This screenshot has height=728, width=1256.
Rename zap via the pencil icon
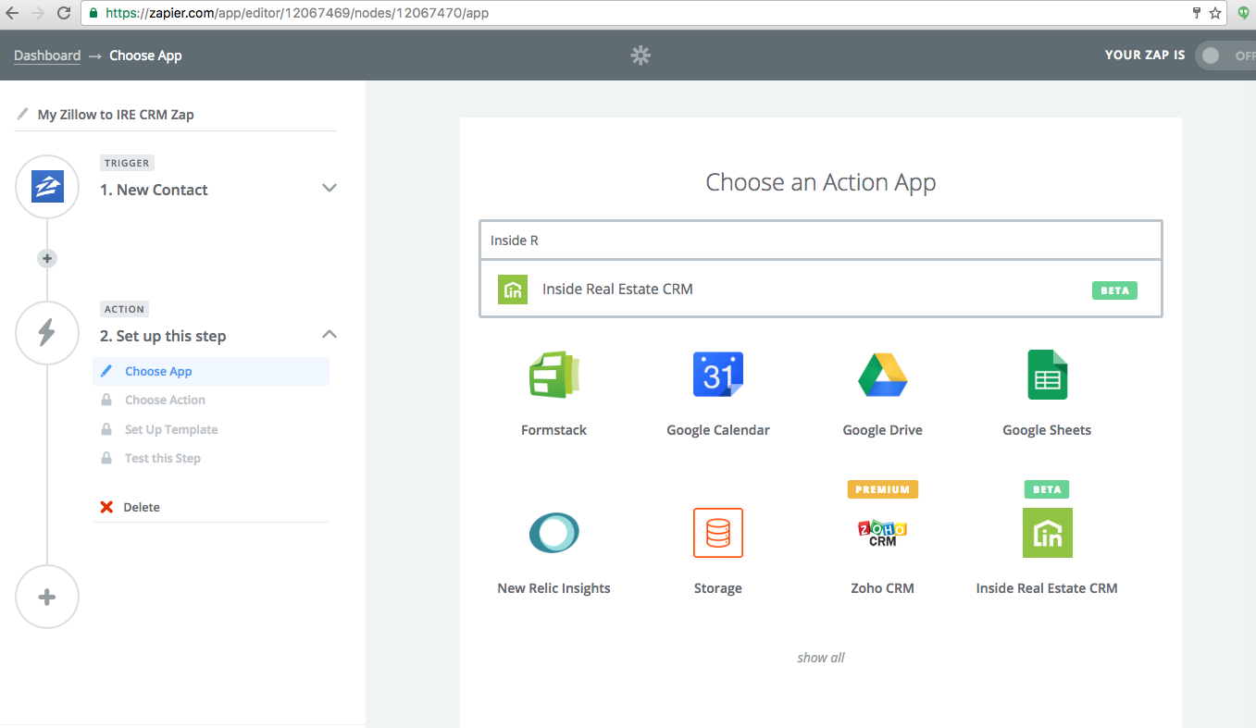click(23, 115)
